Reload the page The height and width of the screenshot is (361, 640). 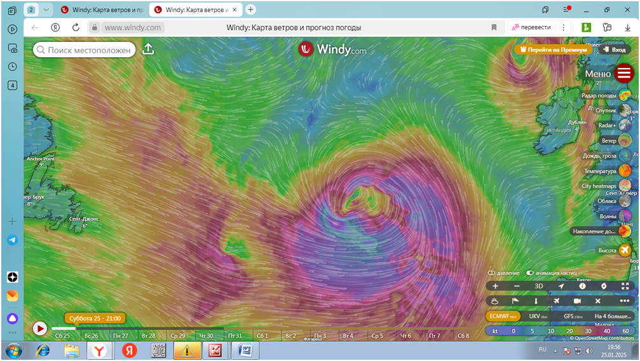tap(76, 27)
